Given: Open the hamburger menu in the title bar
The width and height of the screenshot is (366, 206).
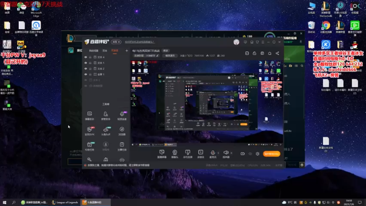Looking at the screenshot, I should pos(263,42).
